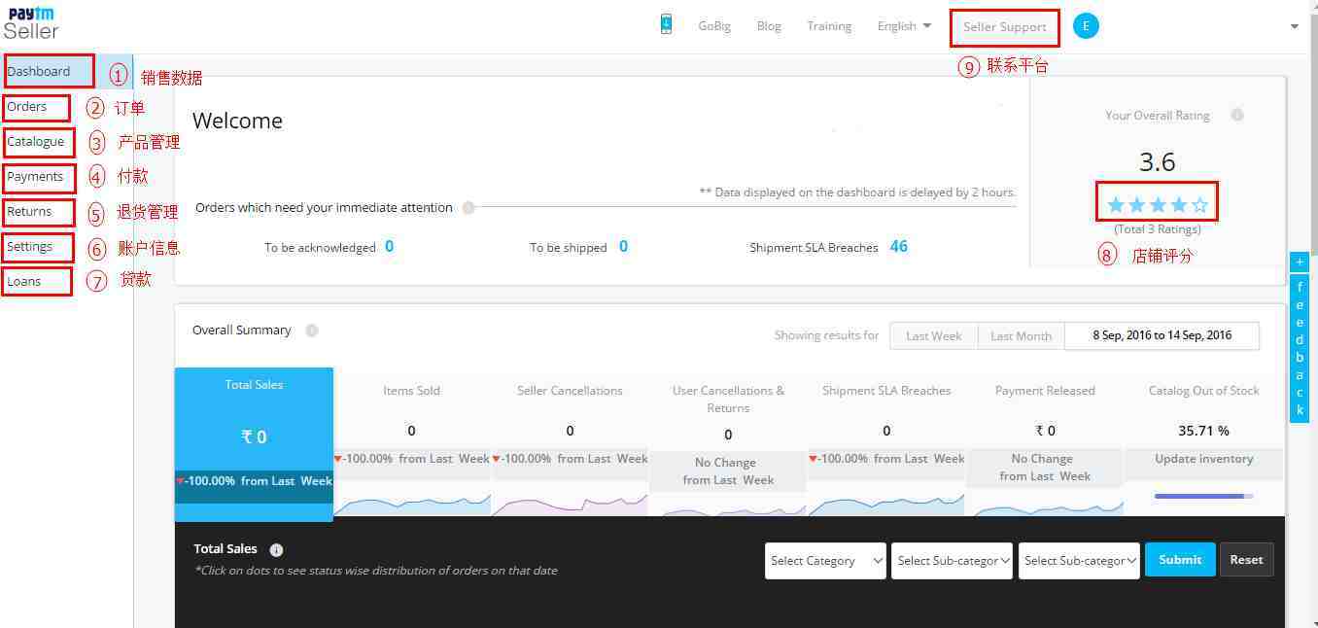Image resolution: width=1318 pixels, height=628 pixels.
Task: Click the GoBig link
Action: [x=714, y=26]
